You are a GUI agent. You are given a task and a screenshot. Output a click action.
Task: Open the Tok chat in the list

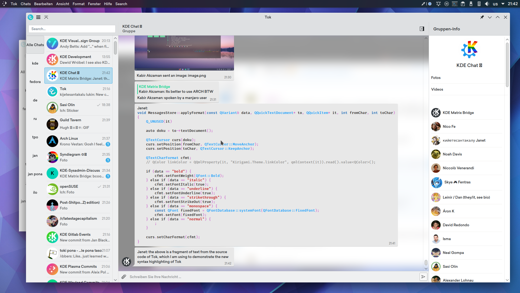pyautogui.click(x=78, y=91)
